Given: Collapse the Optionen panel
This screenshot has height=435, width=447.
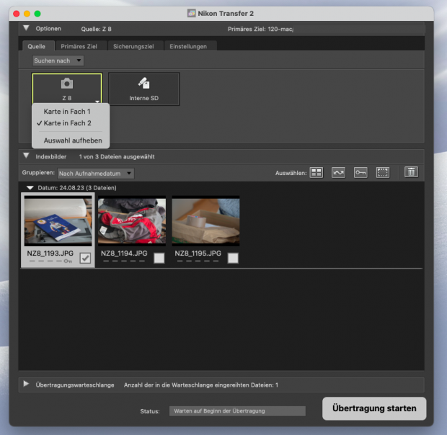Looking at the screenshot, I should [x=26, y=29].
